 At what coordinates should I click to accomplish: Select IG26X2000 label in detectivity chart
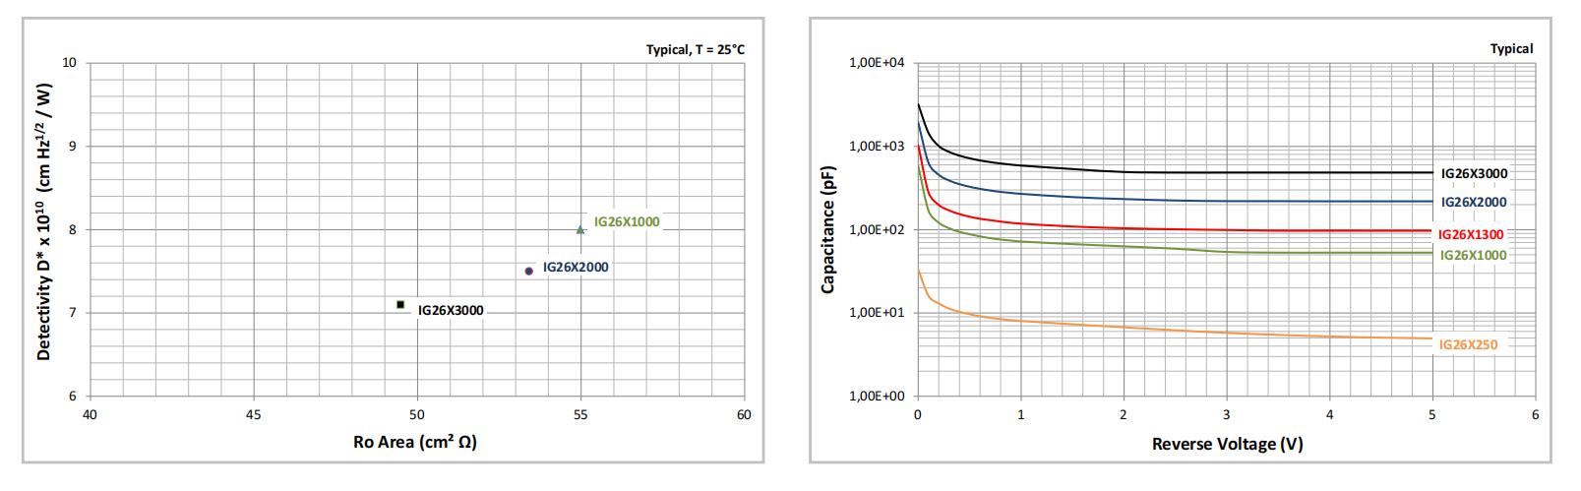tap(576, 267)
